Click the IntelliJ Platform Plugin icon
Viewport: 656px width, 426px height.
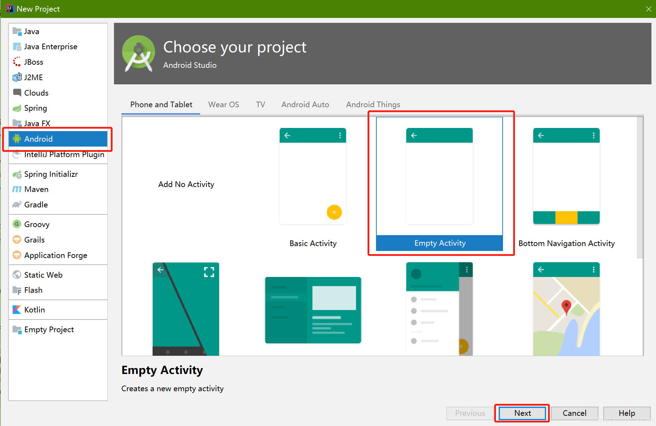pos(17,154)
